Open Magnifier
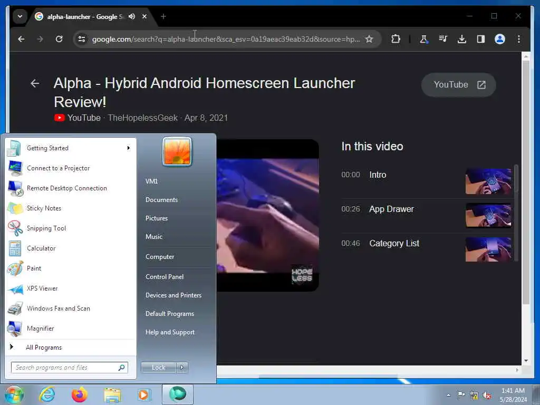Viewport: 540px width, 405px height. [71, 328]
